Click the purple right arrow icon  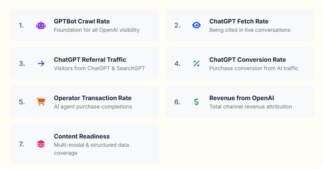41,64
